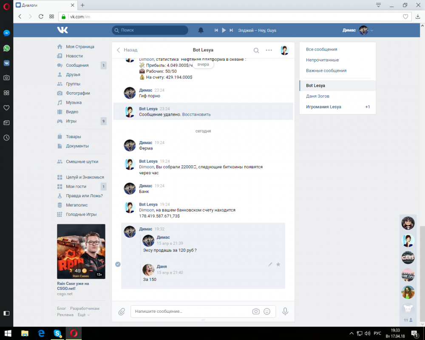Screen dimensions: 425x340
Task: Search within the Bot Lesya conversation
Action: click(257, 50)
